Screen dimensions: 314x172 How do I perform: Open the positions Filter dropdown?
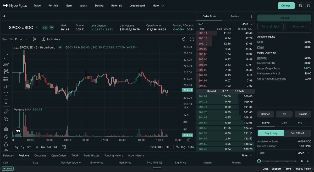247,155
